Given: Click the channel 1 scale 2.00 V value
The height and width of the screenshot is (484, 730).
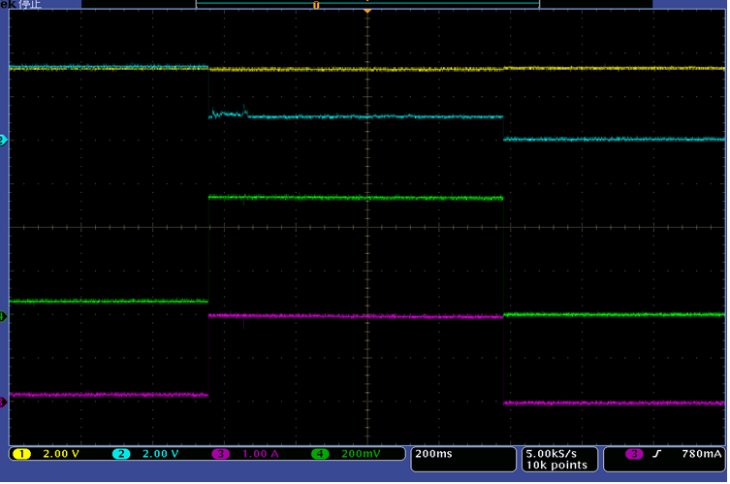Looking at the screenshot, I should (x=61, y=454).
